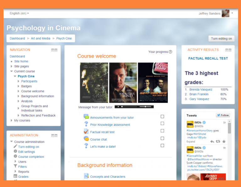241x187 pixels.
Task: Click the Course chat bubble icon
Action: [x=86, y=139]
